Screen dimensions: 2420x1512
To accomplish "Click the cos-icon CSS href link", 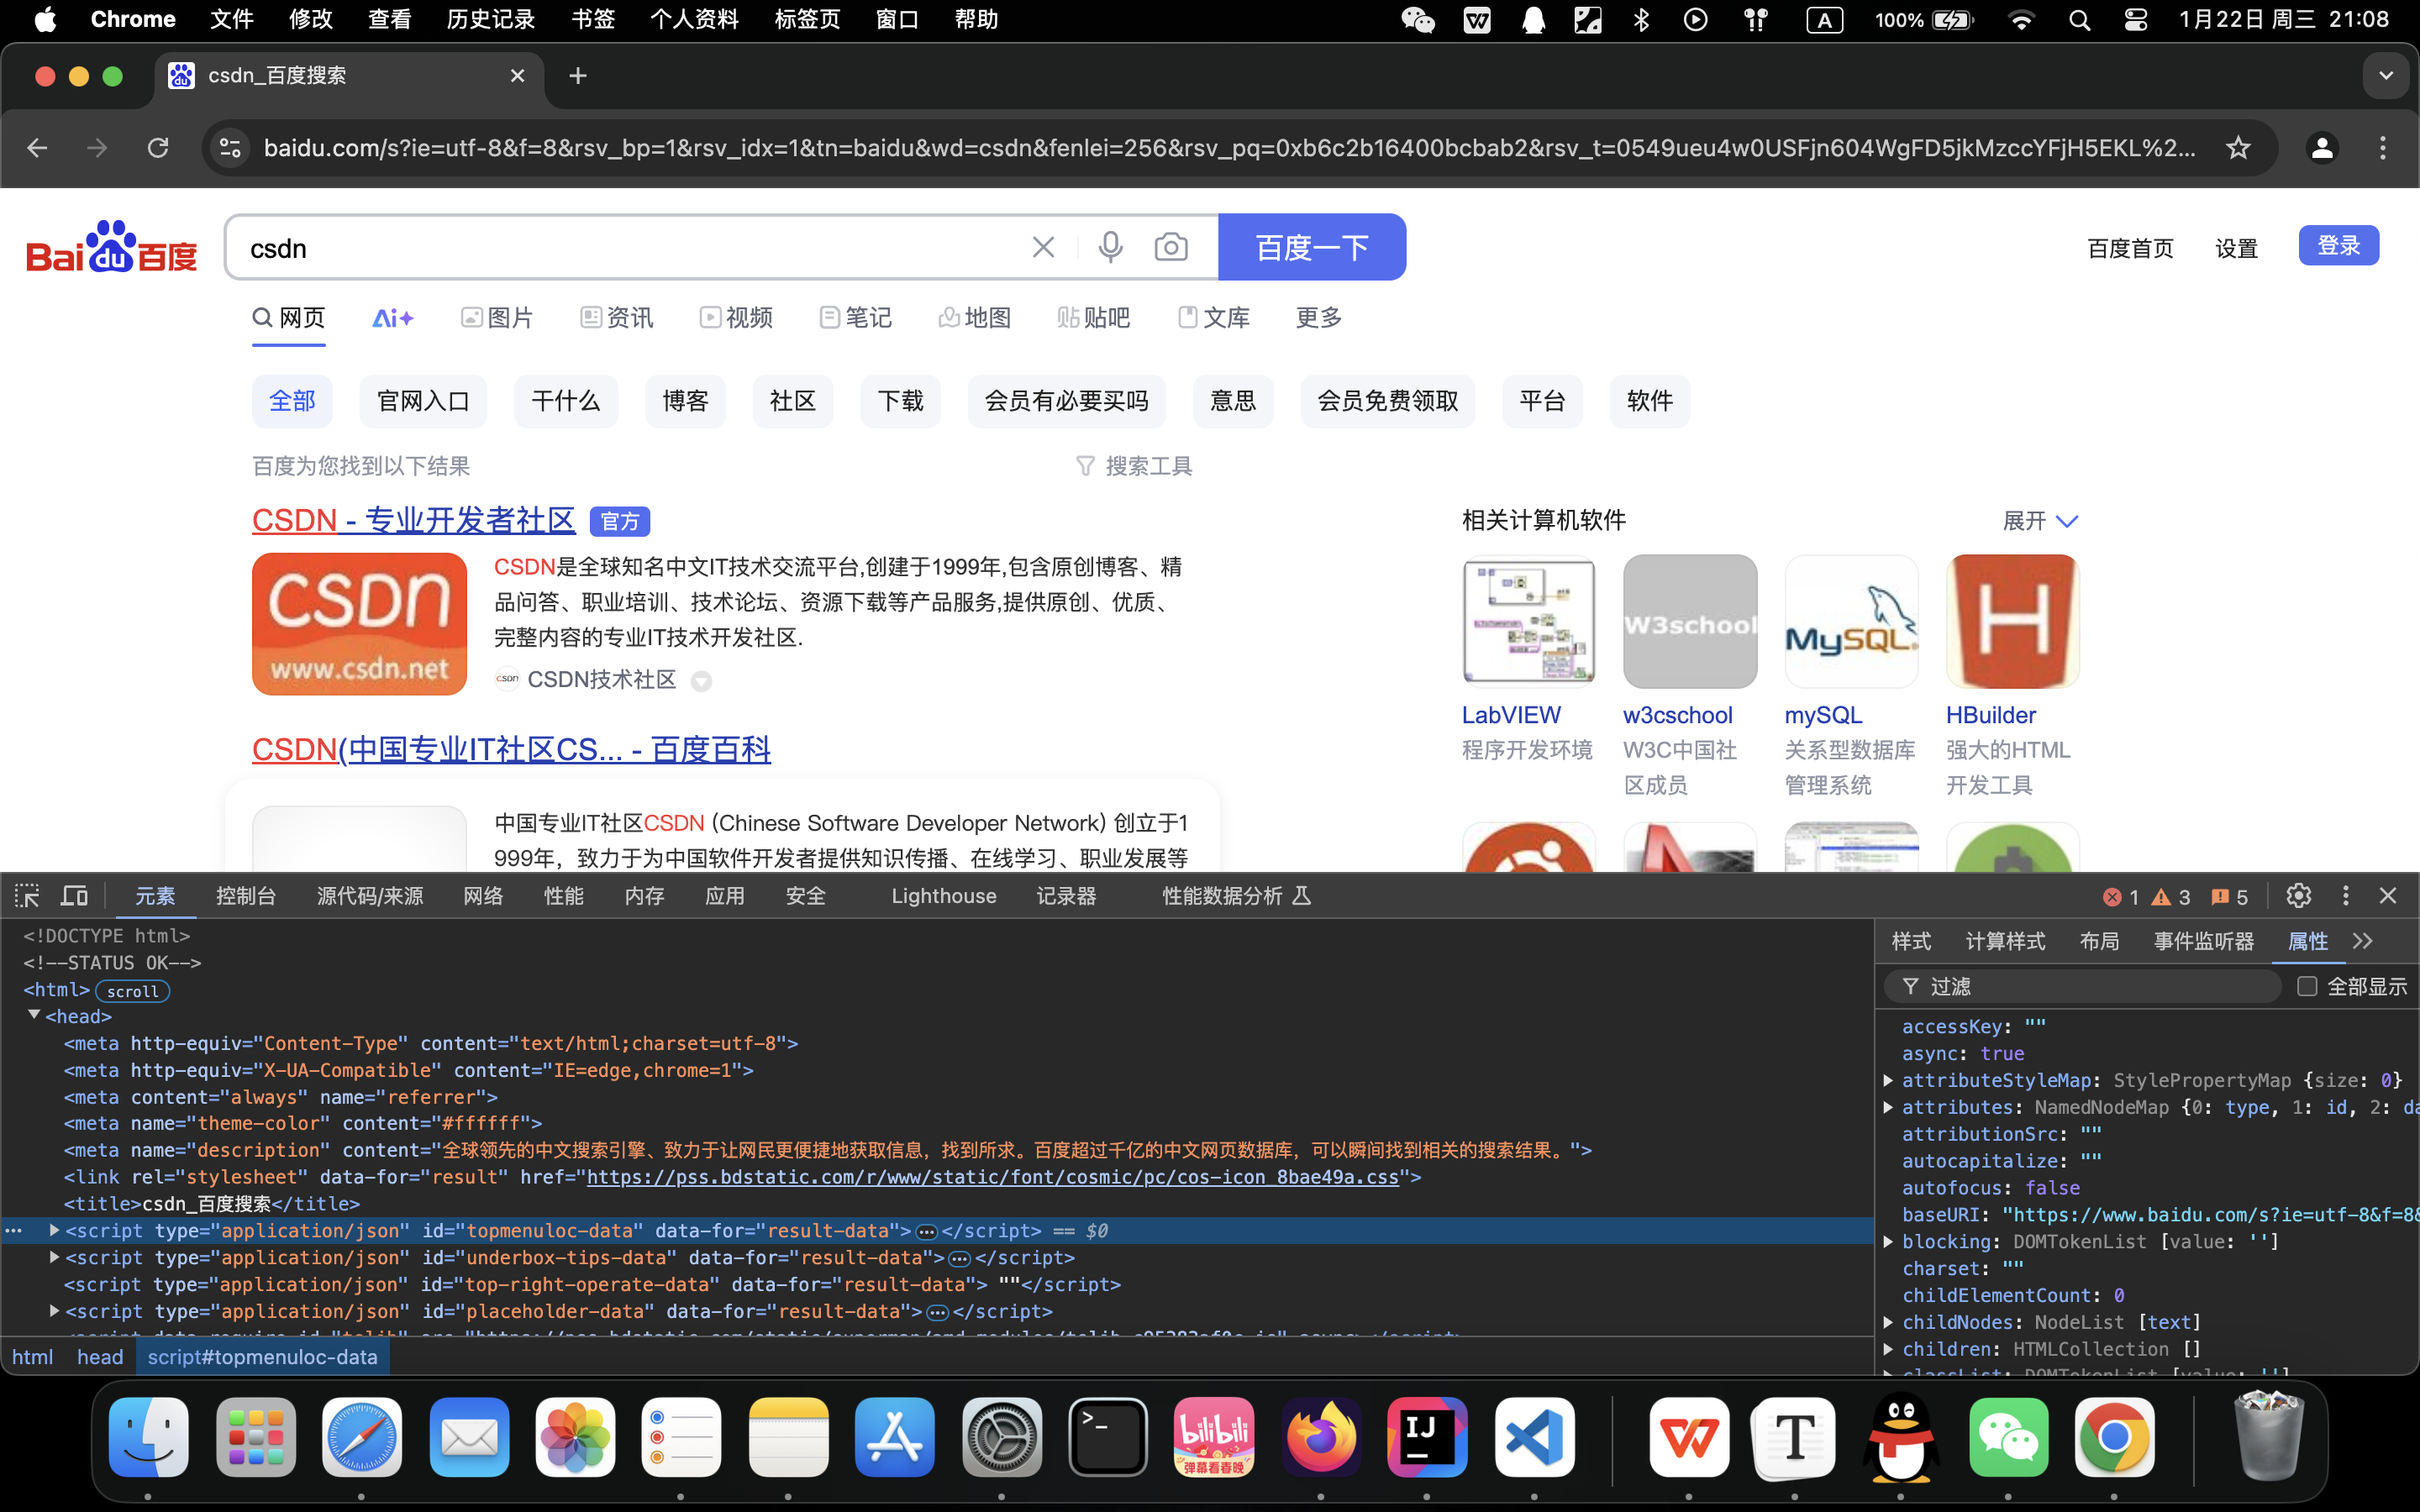I will pos(992,1177).
